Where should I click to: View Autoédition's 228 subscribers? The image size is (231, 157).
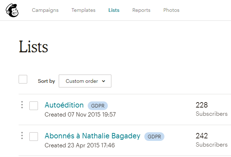pyautogui.click(x=212, y=109)
